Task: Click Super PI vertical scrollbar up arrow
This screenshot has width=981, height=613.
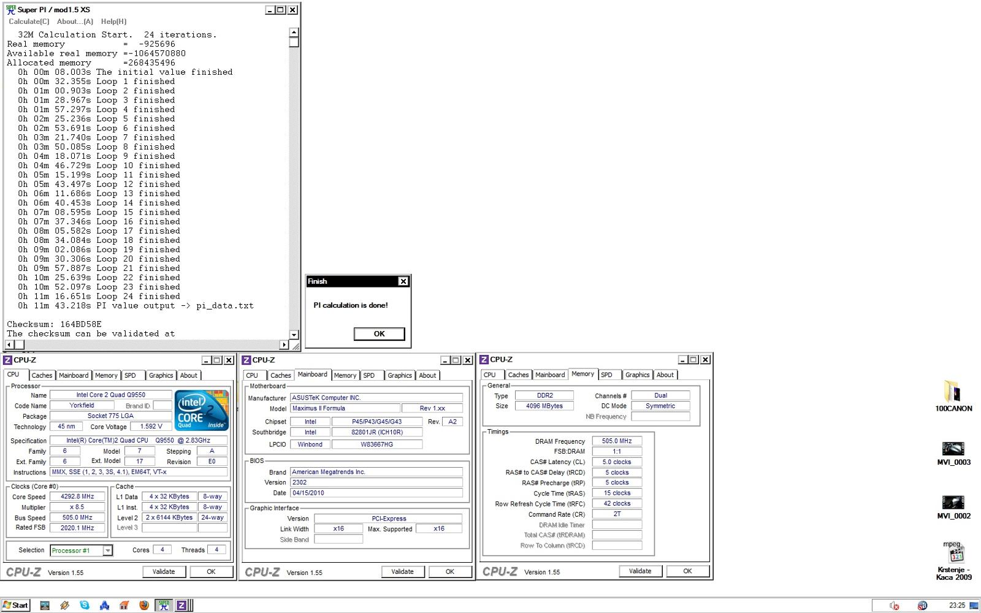Action: pyautogui.click(x=294, y=32)
